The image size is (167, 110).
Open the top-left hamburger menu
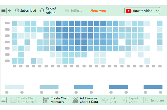(3, 11)
